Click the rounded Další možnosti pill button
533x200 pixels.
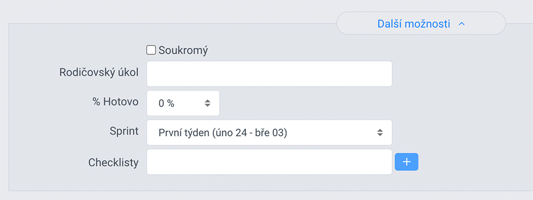pos(421,23)
